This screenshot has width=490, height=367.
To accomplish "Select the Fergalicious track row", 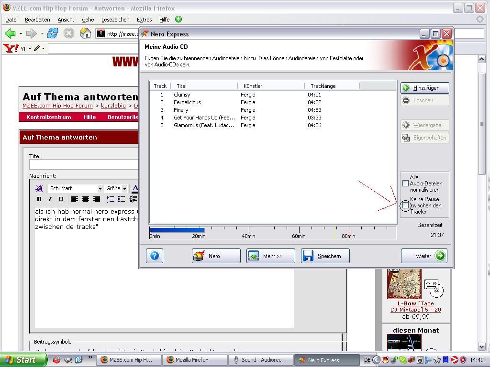I will [187, 102].
